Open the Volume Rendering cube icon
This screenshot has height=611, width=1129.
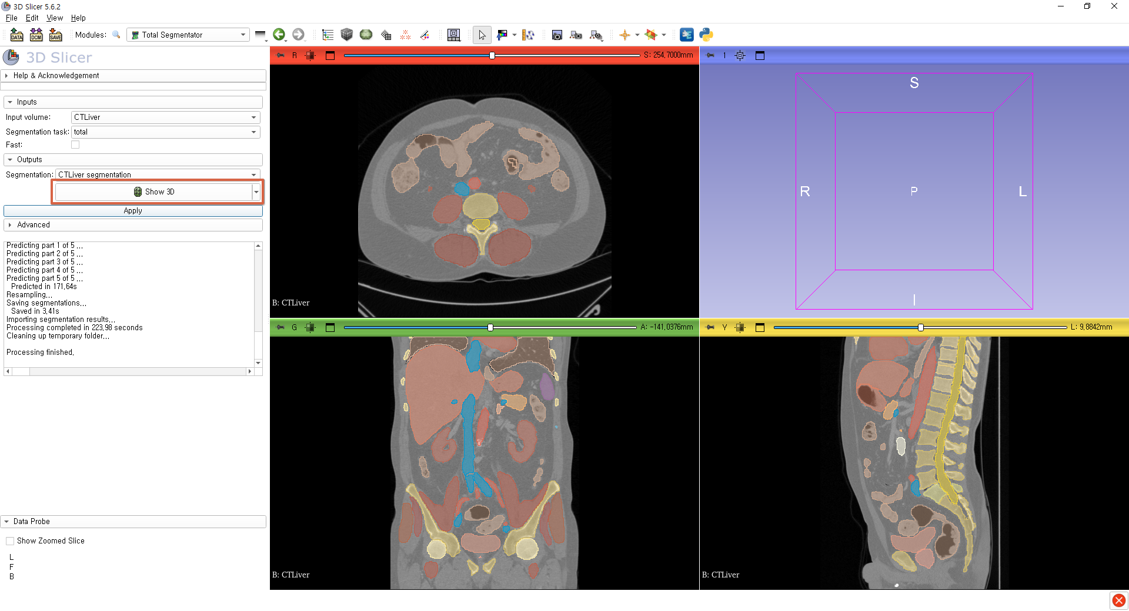[347, 35]
